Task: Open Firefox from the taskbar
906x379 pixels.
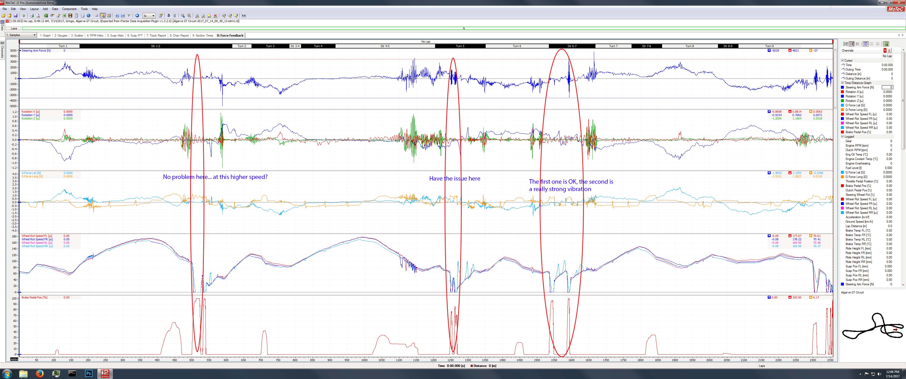Action: point(40,373)
